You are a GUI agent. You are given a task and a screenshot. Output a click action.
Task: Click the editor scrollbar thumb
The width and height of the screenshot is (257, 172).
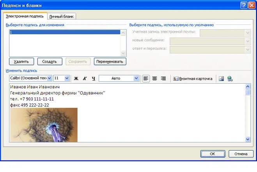coord(248,92)
